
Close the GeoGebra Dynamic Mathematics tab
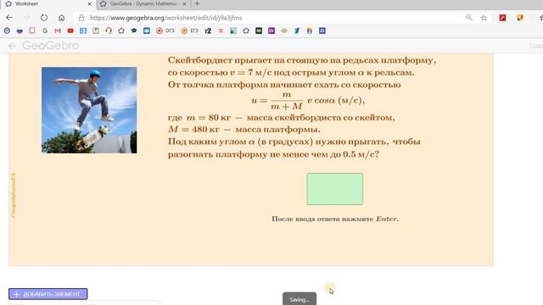[x=185, y=4]
